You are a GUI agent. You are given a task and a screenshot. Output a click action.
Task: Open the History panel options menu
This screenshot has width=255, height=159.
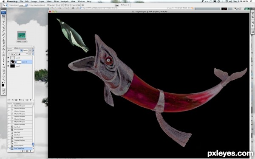click(x=33, y=104)
